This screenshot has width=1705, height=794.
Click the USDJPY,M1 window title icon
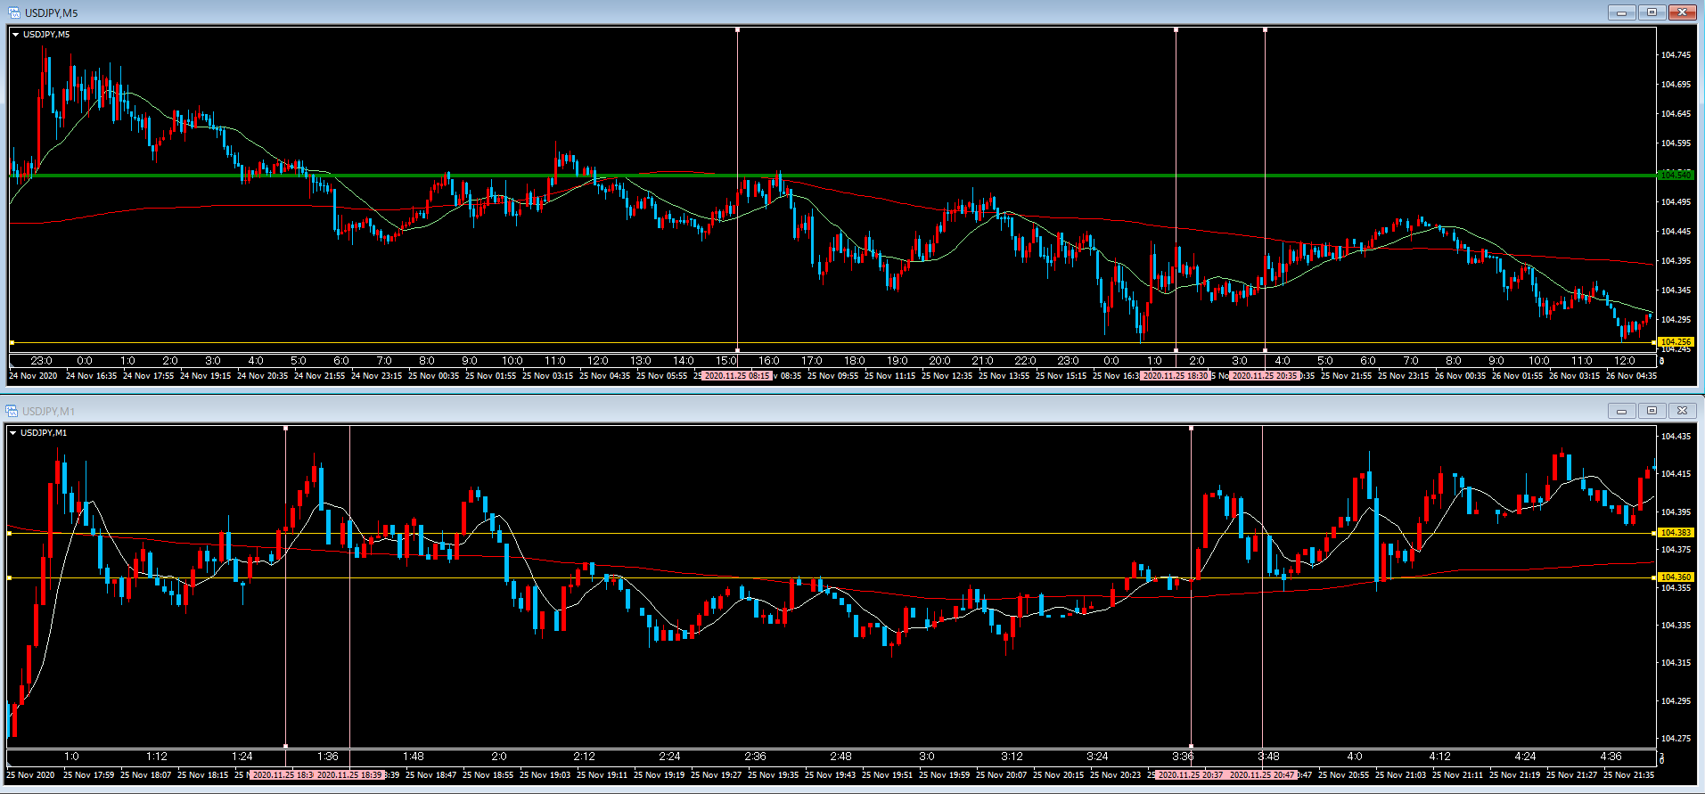coord(12,411)
